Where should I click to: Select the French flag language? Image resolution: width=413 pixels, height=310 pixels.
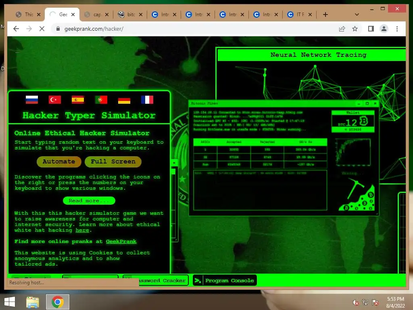tap(147, 100)
